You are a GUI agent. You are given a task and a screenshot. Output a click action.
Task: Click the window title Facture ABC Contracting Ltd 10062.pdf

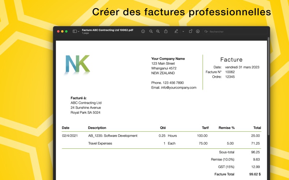[x=107, y=30]
